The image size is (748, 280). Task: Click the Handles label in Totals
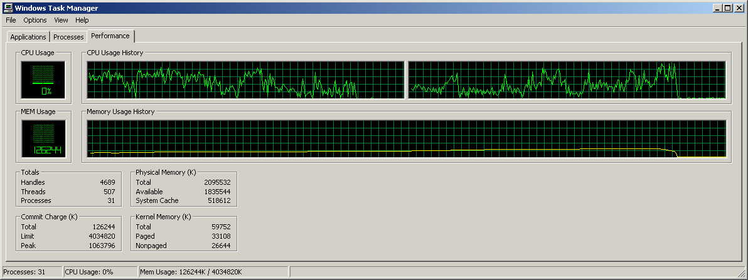click(33, 182)
